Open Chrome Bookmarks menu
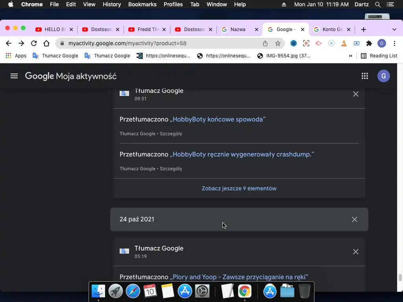The width and height of the screenshot is (403, 302). click(142, 4)
